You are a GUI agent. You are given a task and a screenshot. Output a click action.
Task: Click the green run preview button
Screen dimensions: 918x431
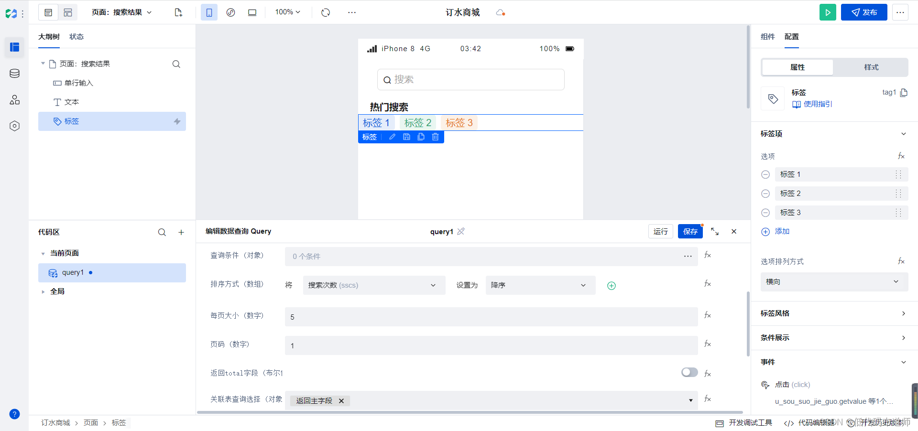828,12
